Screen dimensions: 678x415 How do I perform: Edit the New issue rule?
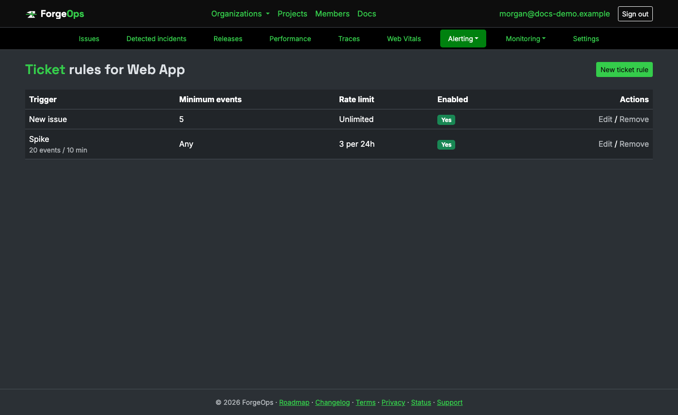(x=605, y=119)
